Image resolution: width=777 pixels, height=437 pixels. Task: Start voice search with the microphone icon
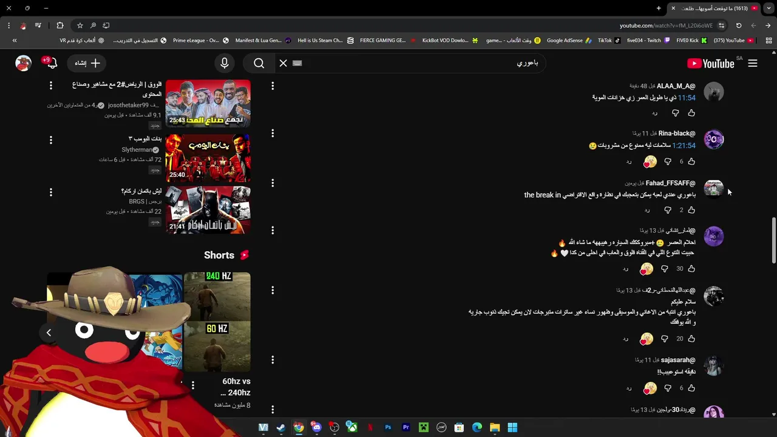point(225,63)
